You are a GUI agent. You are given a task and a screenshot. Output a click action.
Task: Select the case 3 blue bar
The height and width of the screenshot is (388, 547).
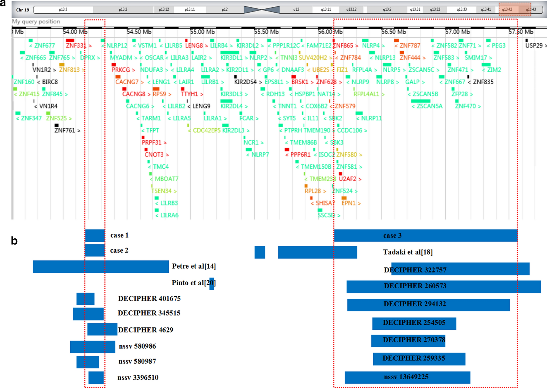(x=426, y=236)
